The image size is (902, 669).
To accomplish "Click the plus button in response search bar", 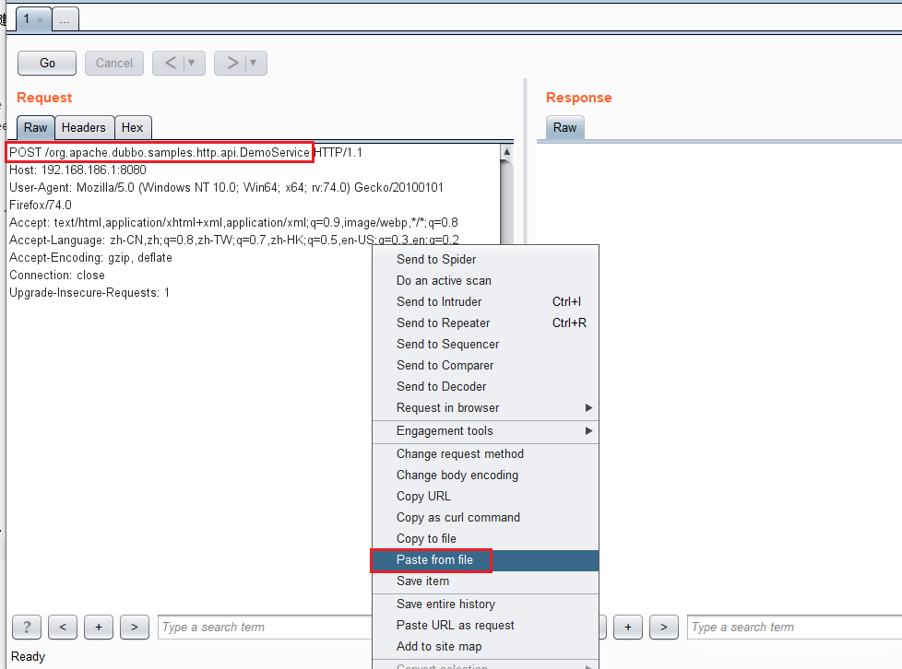I will pos(628,628).
